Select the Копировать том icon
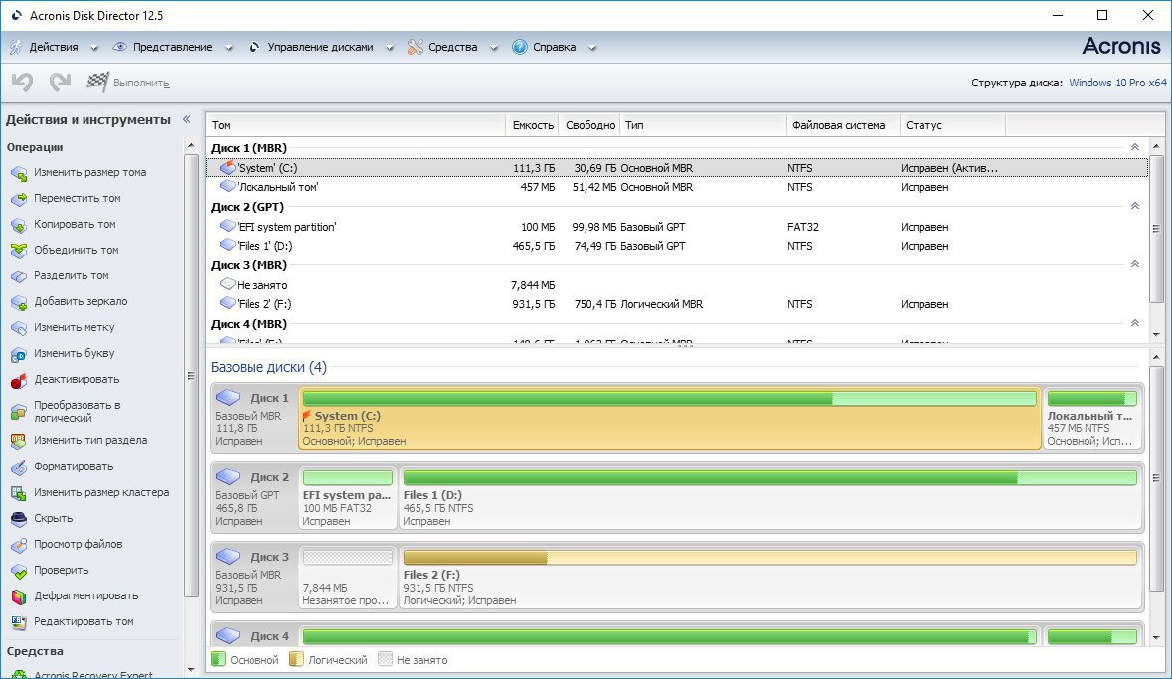Viewport: 1172px width, 679px height. (x=19, y=225)
